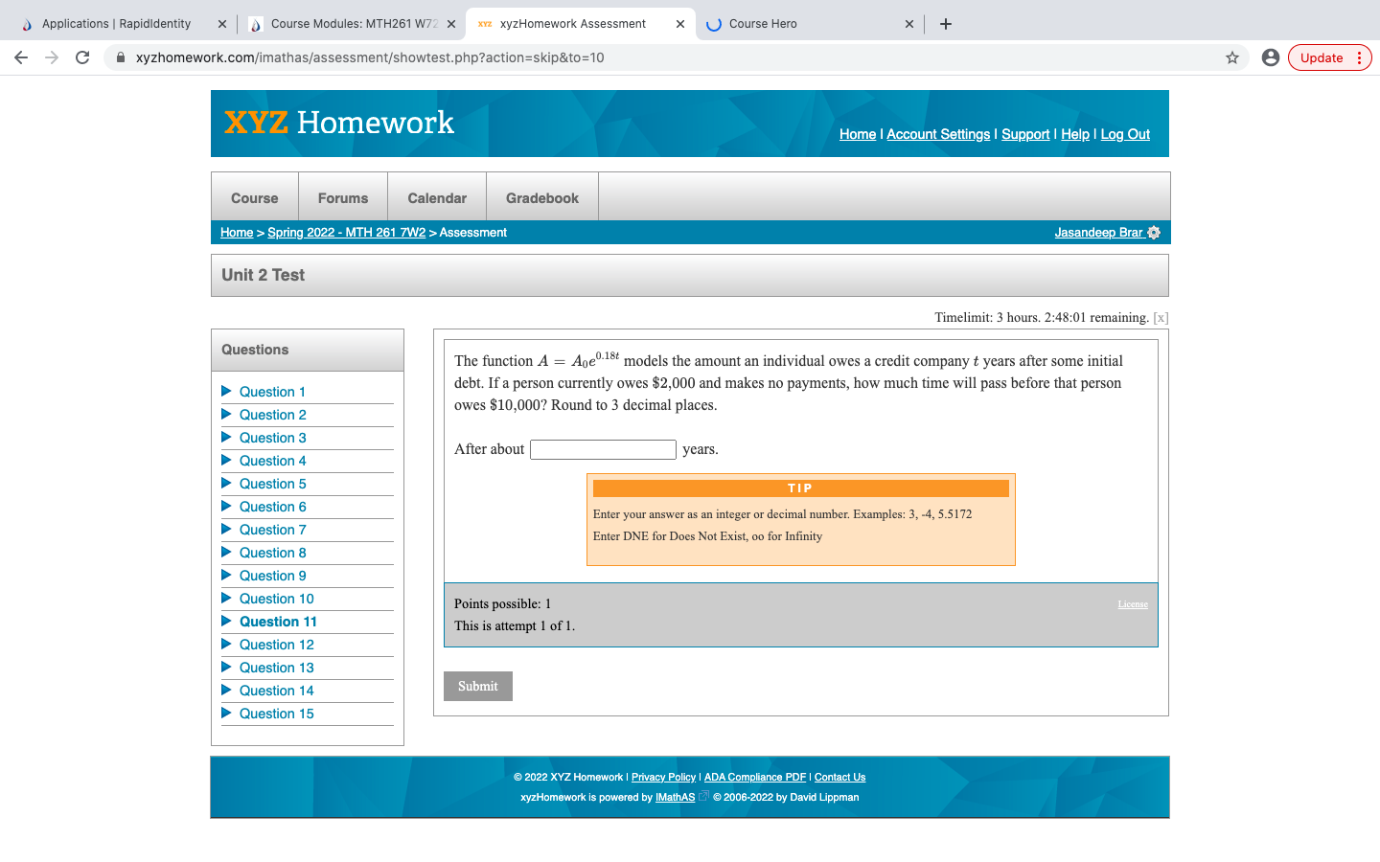The width and height of the screenshot is (1380, 862).
Task: Open a new tab with the plus icon
Action: pyautogui.click(x=945, y=23)
